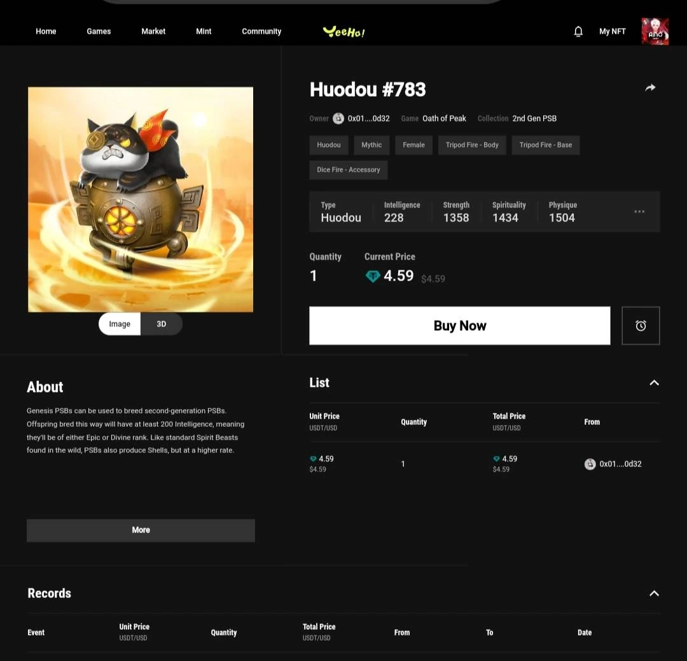Click the Huodou artwork thumbnail
Image resolution: width=687 pixels, height=661 pixels.
tap(141, 199)
